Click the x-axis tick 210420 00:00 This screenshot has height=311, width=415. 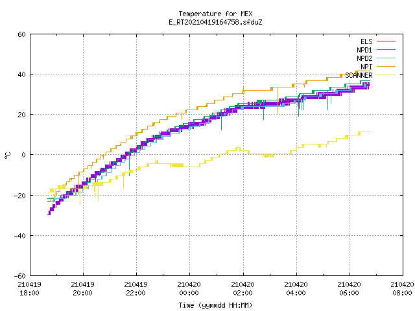click(x=189, y=289)
